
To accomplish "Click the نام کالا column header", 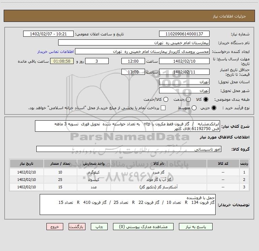I will 158,163.
